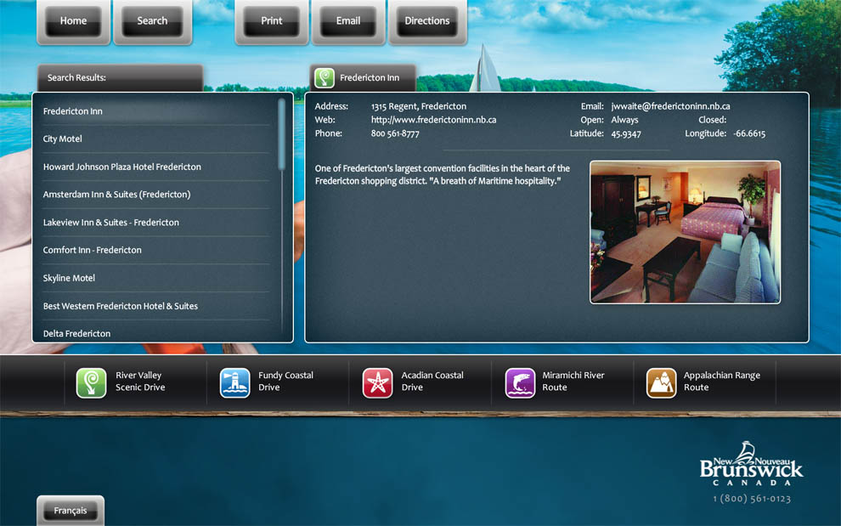The height and width of the screenshot is (526, 841).
Task: Switch language to Français
Action: click(71, 511)
